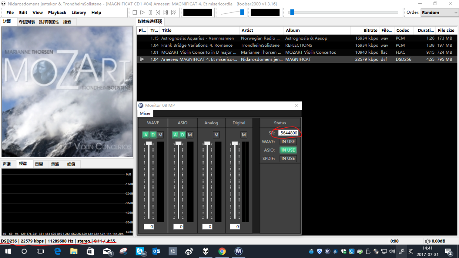Click the SR sample rate field 5644800
This screenshot has width=459, height=258.
click(288, 133)
